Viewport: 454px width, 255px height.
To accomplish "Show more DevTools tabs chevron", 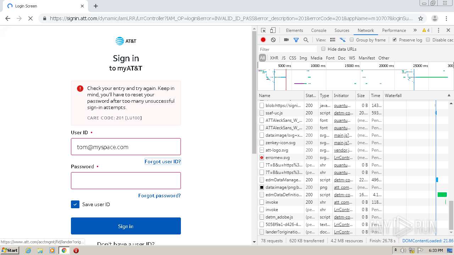I will [x=415, y=30].
